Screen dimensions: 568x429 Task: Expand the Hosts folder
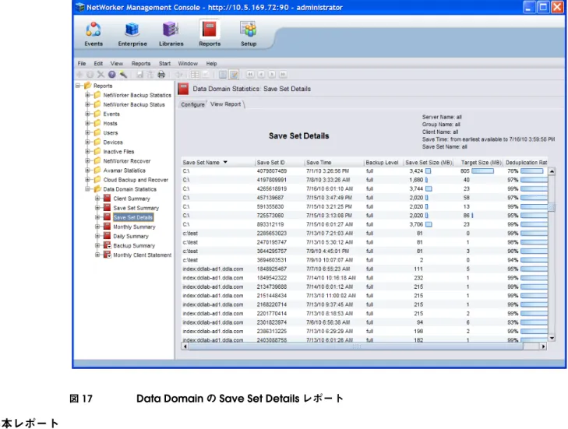coord(87,124)
